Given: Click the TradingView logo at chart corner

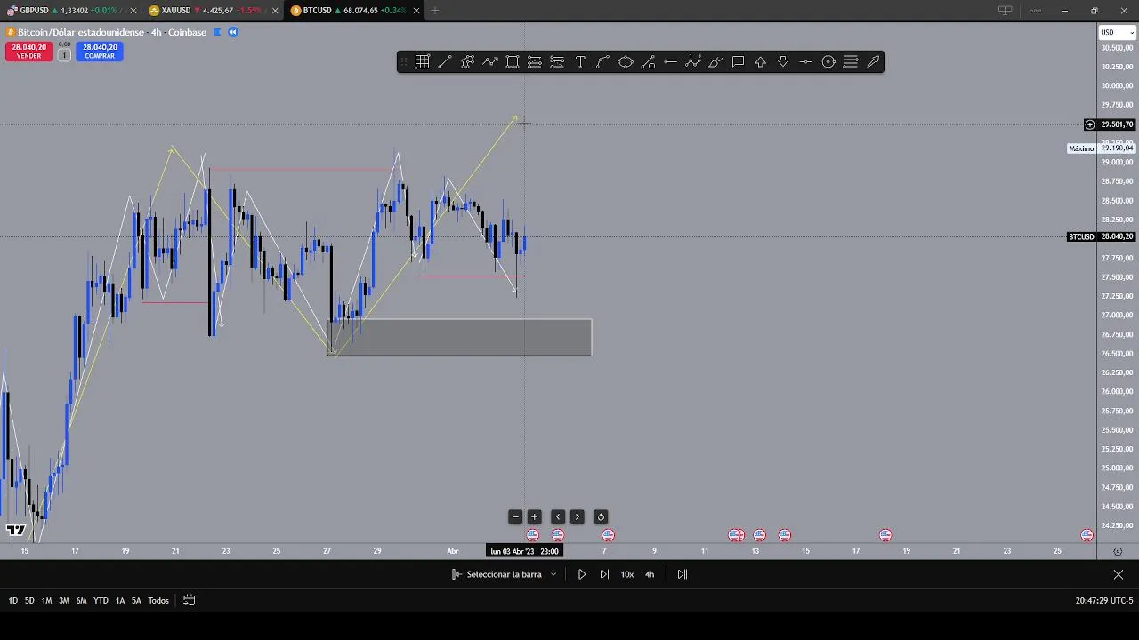Looking at the screenshot, I should coord(15,531).
